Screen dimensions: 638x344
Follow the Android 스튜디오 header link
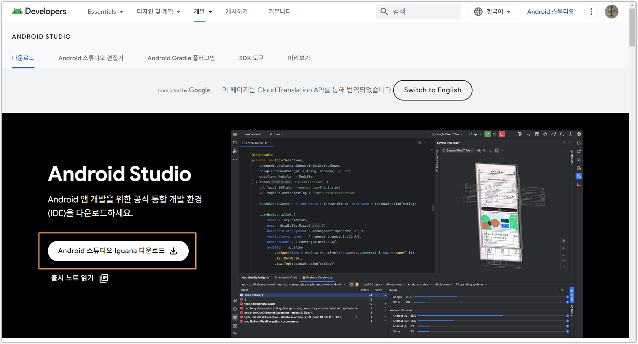550,12
